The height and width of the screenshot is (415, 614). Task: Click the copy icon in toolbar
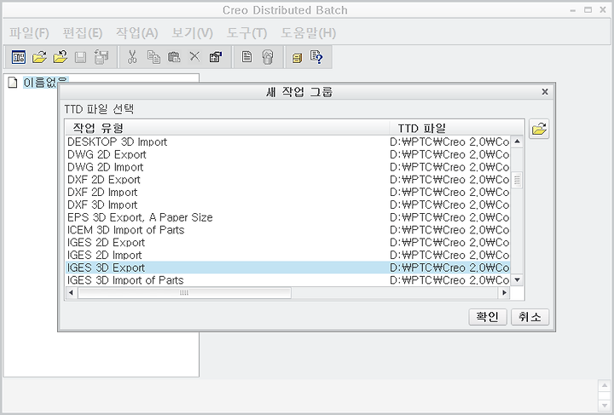tap(153, 57)
